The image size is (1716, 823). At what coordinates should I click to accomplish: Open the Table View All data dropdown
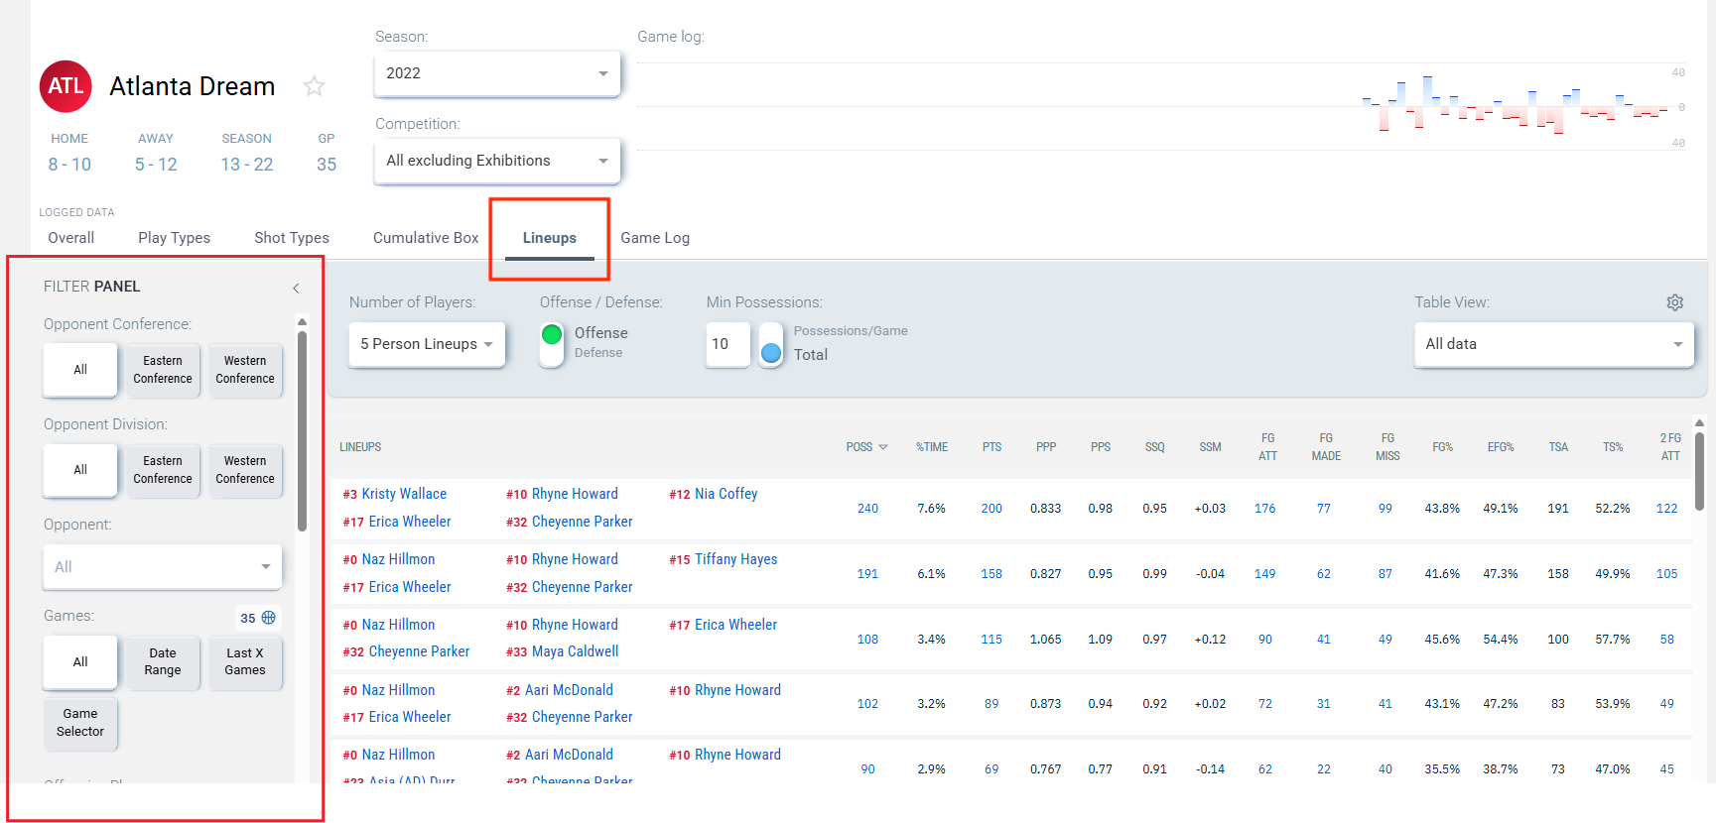[x=1554, y=344]
